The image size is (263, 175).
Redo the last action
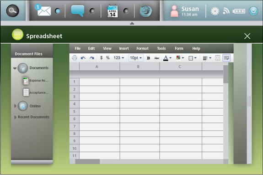pyautogui.click(x=91, y=58)
